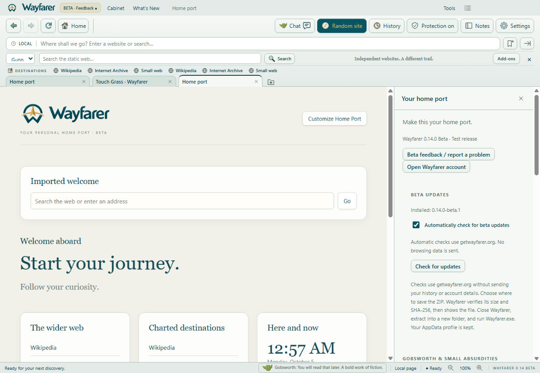This screenshot has height=373, width=540.
Task: Toggle Automatically check for beta updates checkbox
Action: coord(416,225)
